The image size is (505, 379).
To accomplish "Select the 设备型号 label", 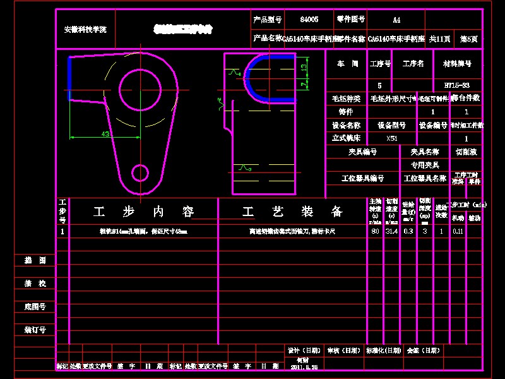I will 391,125.
